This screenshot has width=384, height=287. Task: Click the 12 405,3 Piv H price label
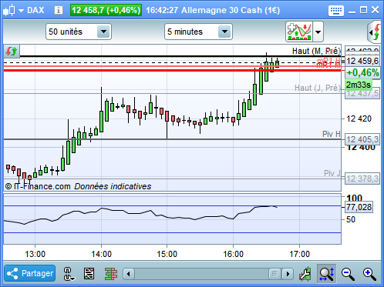(x=362, y=139)
